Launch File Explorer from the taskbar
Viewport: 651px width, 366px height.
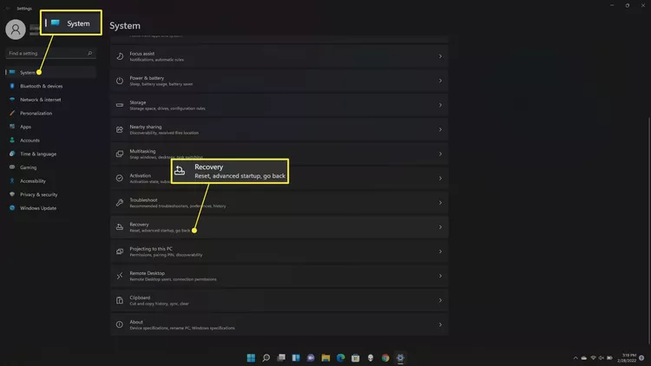325,357
